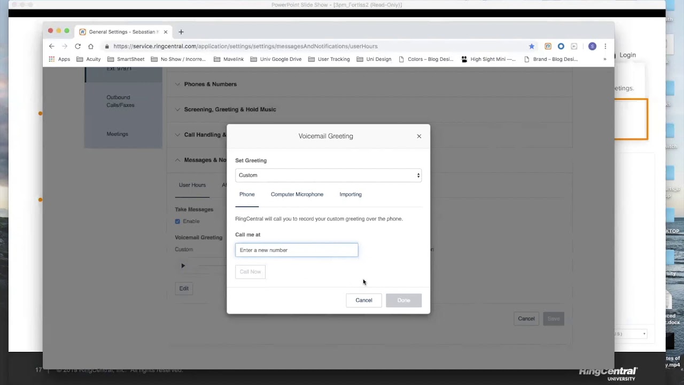Open the Chrome three-dot menu
The image size is (684, 385).
[605, 47]
